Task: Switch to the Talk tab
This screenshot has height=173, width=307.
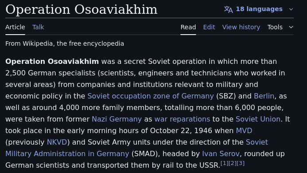Action: [38, 27]
